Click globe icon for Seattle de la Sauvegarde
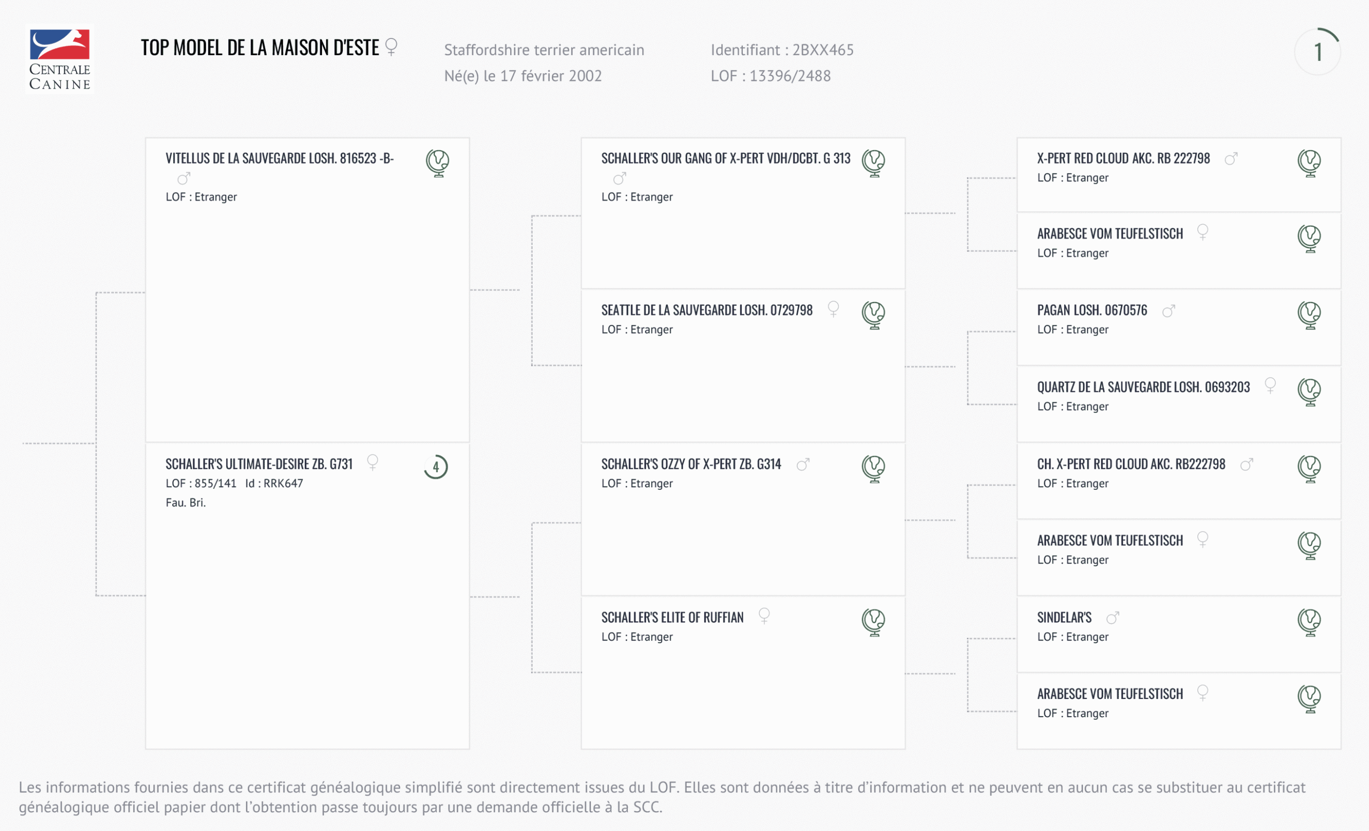Viewport: 1369px width, 831px height. click(873, 315)
